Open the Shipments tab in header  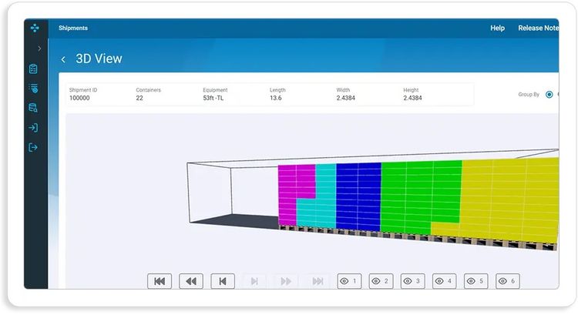[73, 28]
